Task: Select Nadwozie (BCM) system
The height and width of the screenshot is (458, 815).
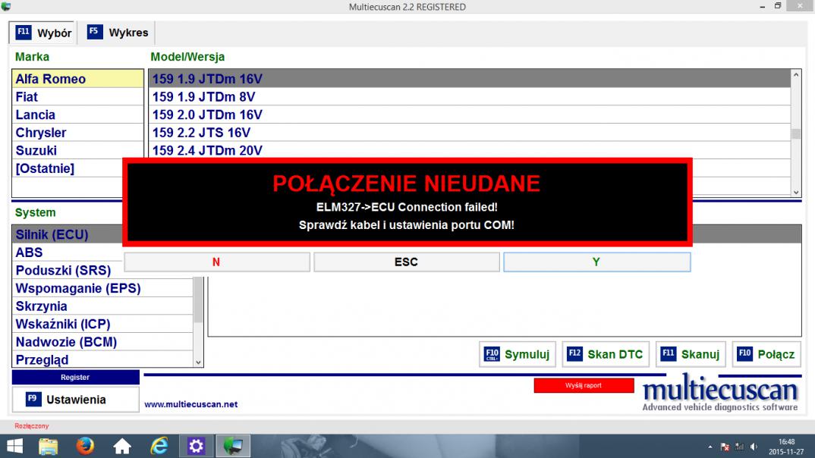Action: click(x=102, y=342)
